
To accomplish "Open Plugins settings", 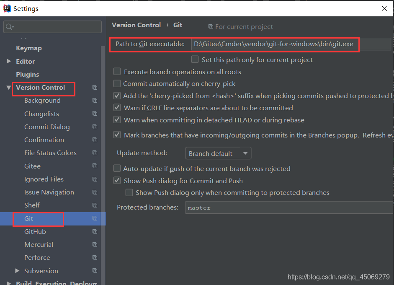I will tap(27, 75).
